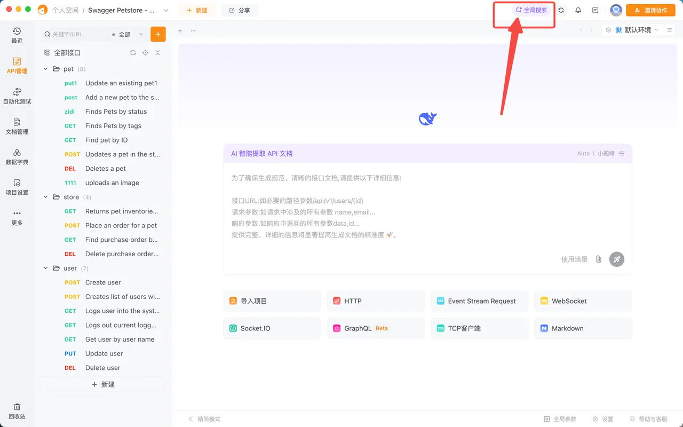This screenshot has height=427, width=683.
Task: Choose the 导入项目 card
Action: (272, 301)
